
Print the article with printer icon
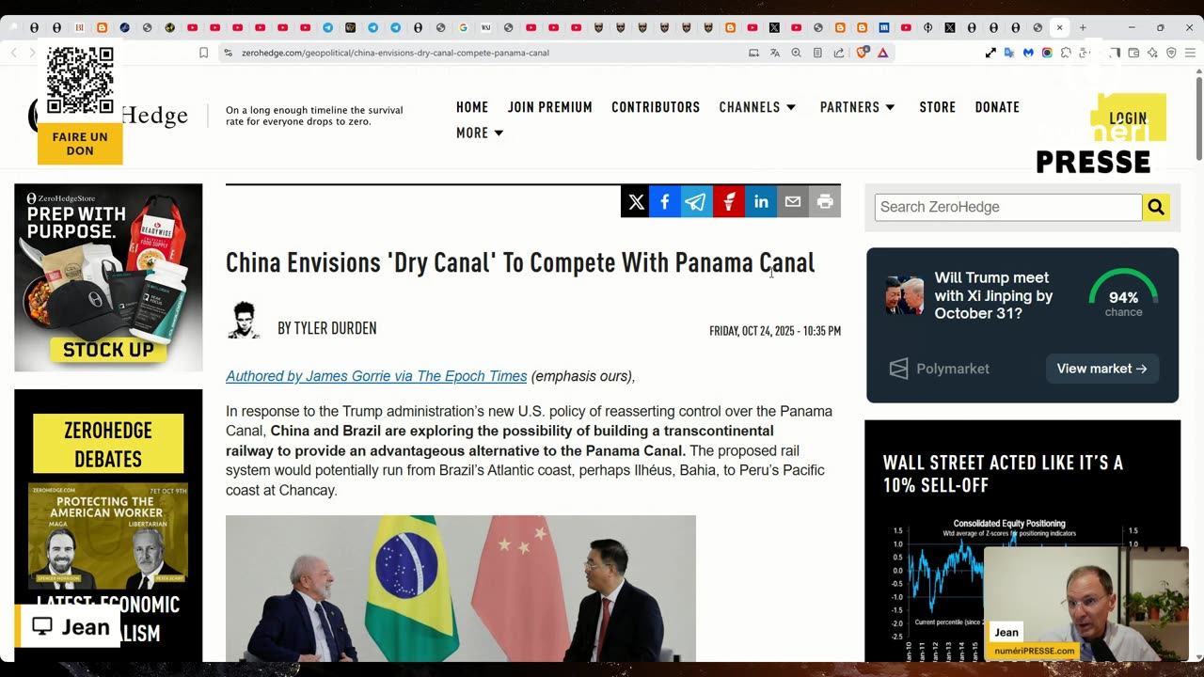(x=825, y=201)
